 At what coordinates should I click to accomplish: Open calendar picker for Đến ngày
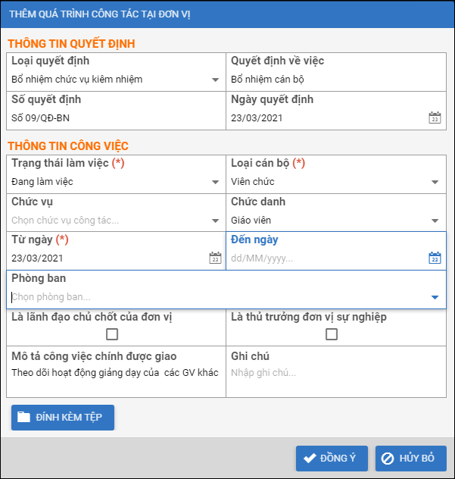point(435,258)
